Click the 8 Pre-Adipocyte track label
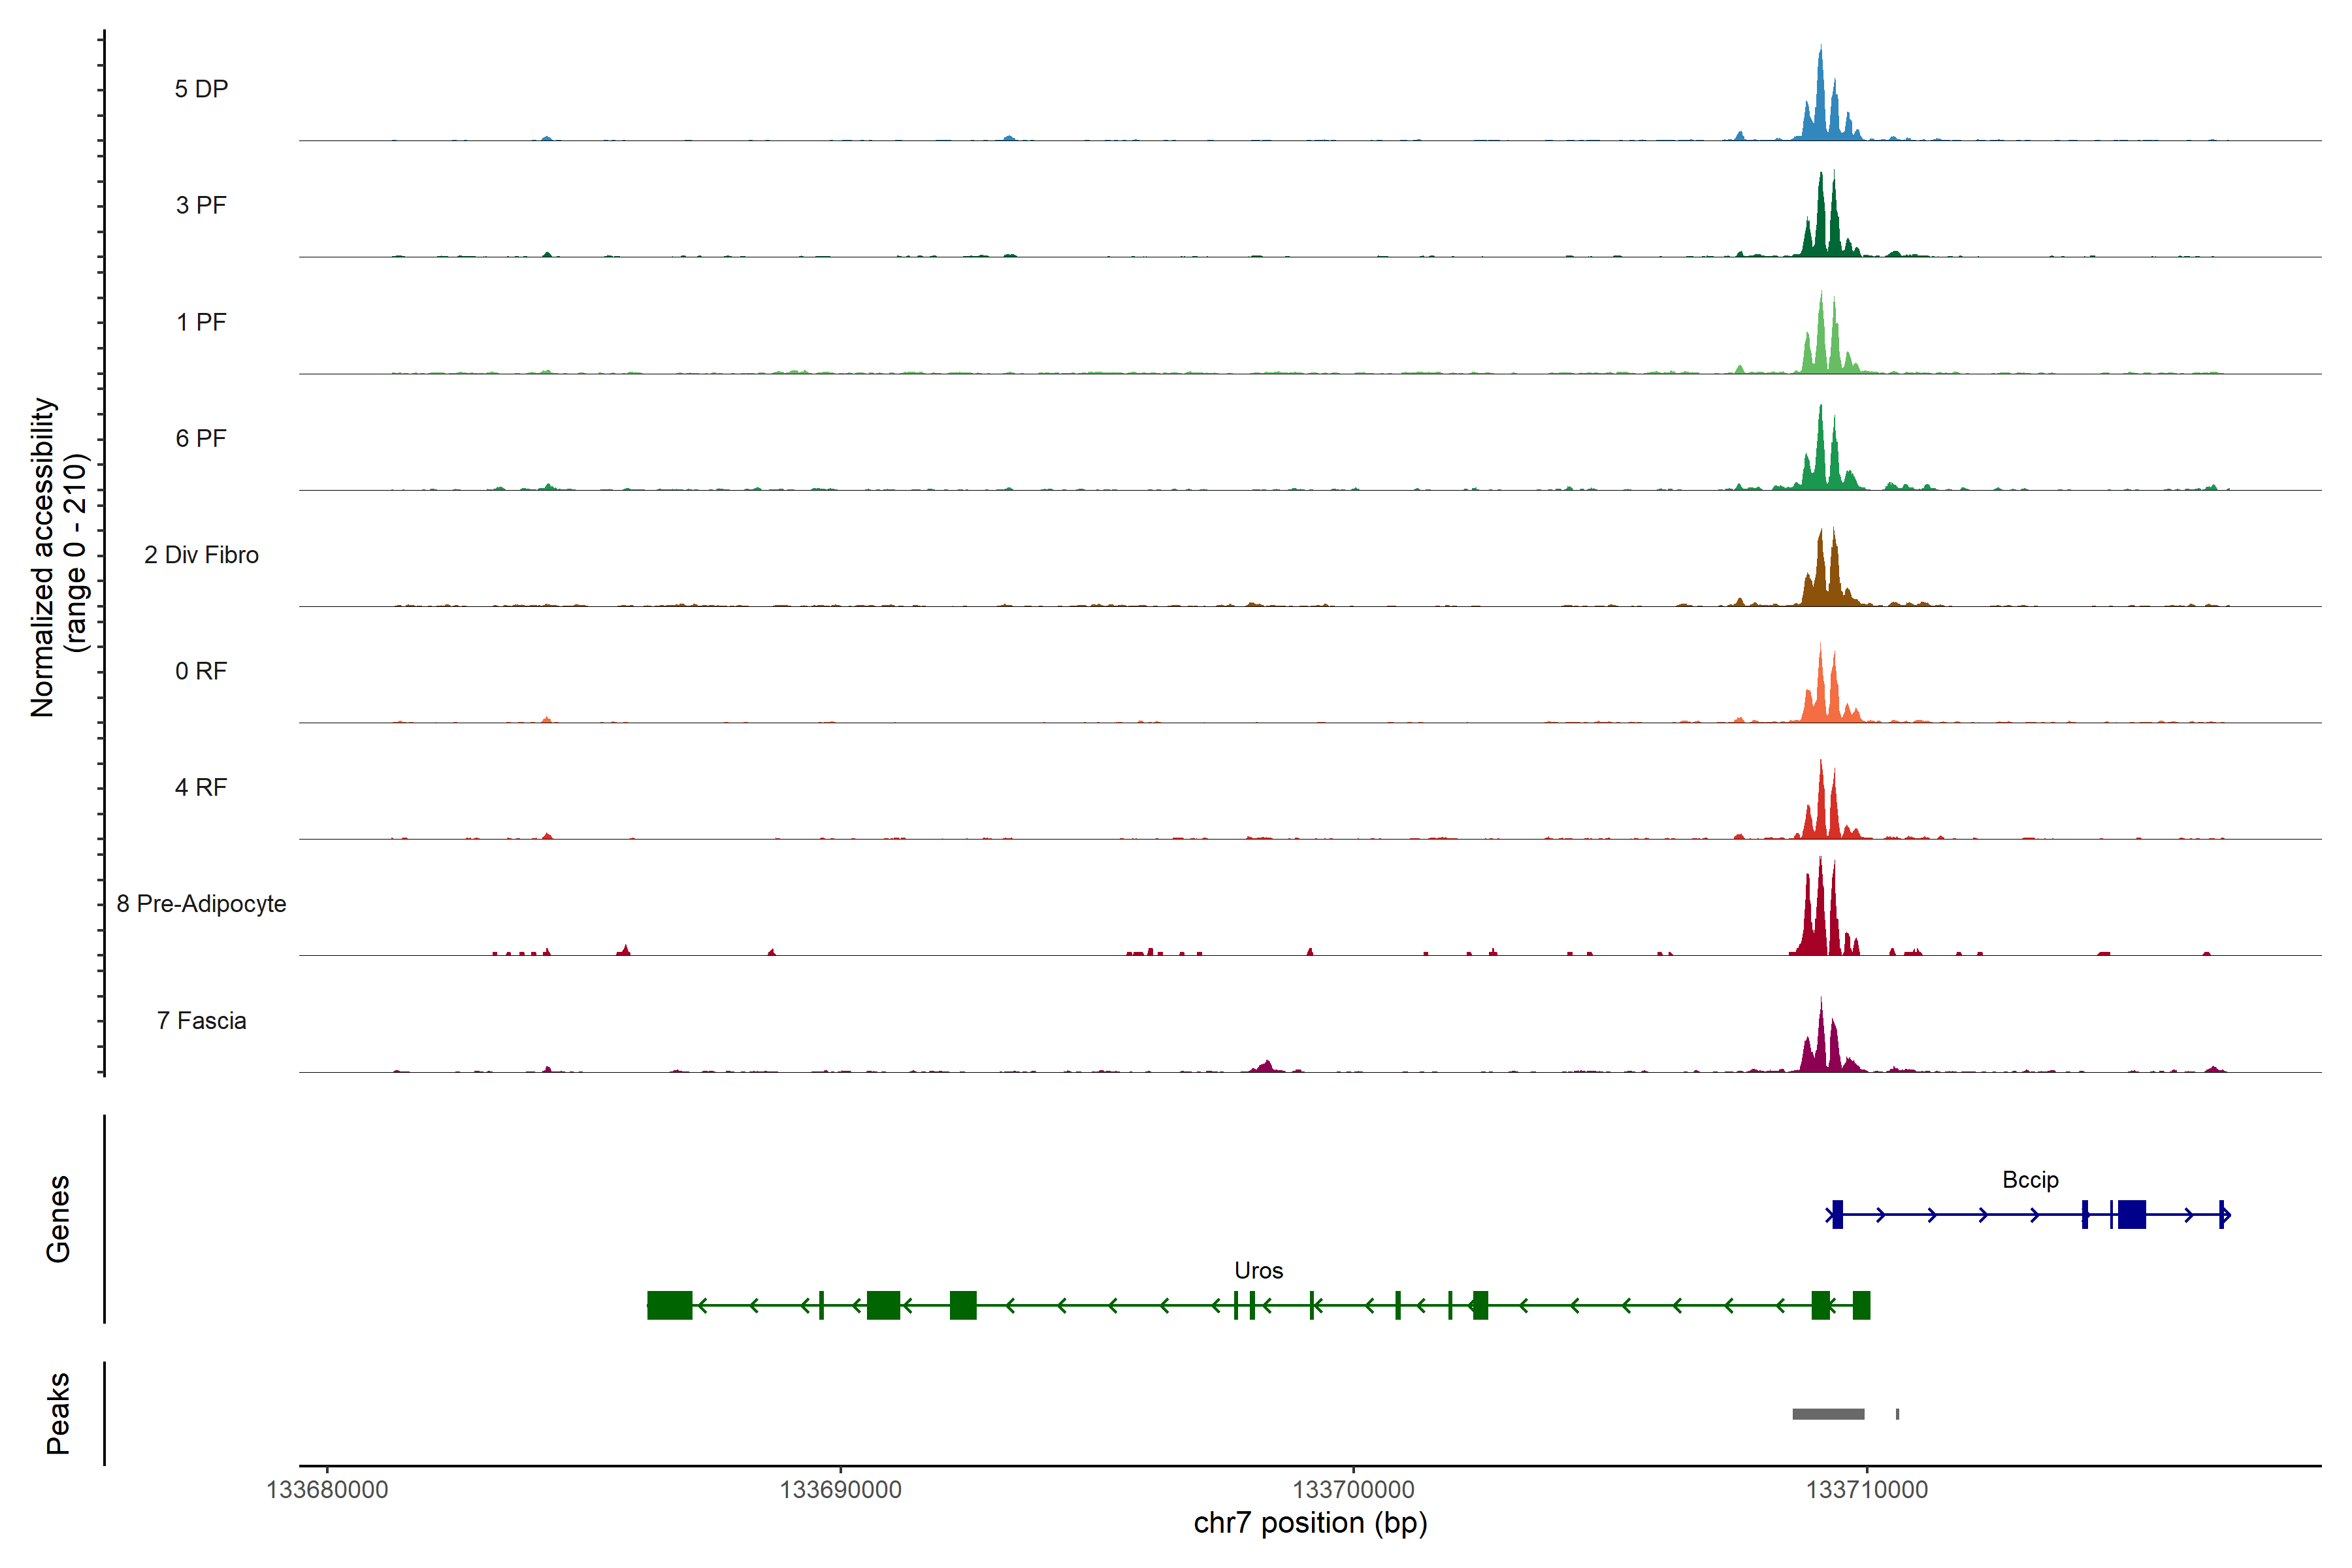Screen dimensions: 2352x1568 (201, 903)
